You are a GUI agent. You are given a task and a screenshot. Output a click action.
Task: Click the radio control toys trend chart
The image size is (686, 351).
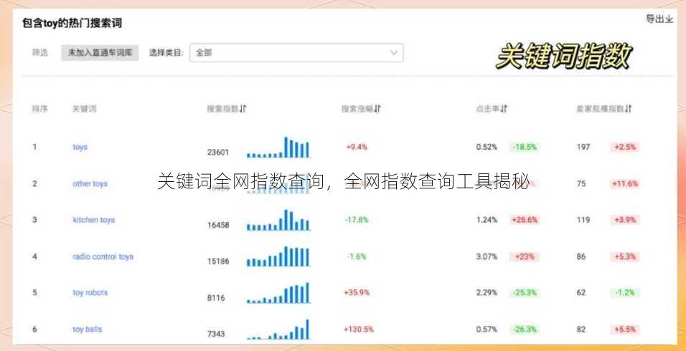278,256
